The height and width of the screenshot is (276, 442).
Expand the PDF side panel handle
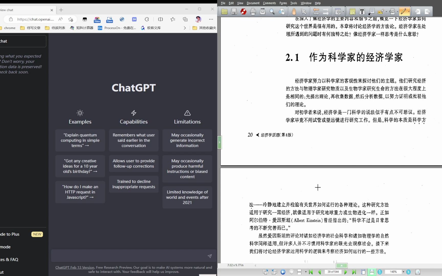point(219,142)
